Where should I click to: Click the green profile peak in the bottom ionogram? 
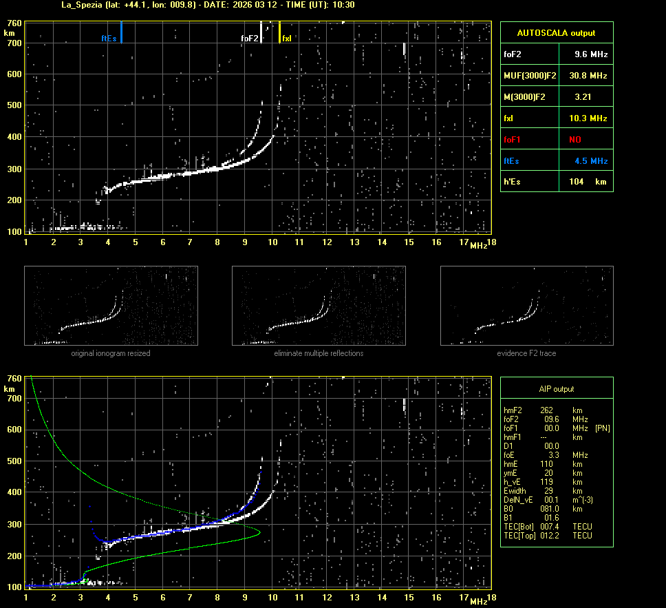pos(259,532)
